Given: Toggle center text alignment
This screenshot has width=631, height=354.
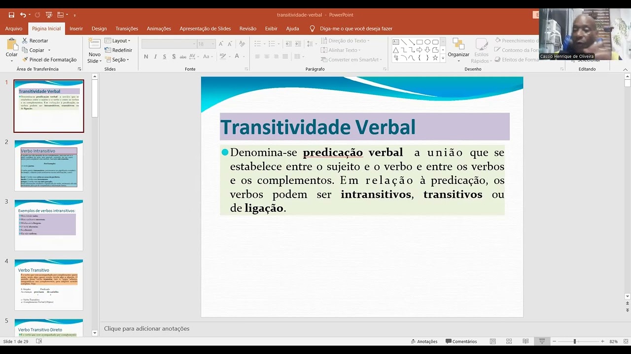Looking at the screenshot, I should pos(267,57).
